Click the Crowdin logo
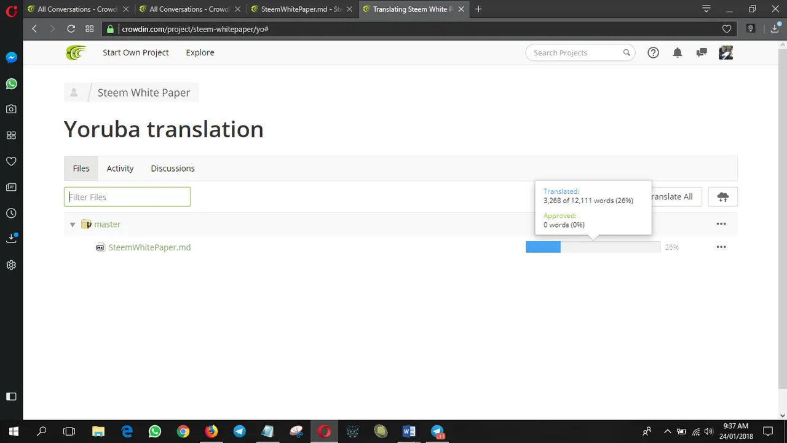 pyautogui.click(x=76, y=53)
